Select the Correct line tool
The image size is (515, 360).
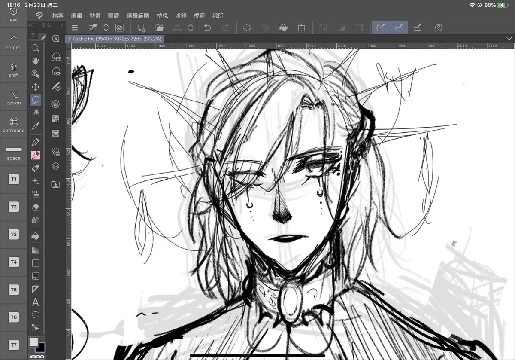[36, 328]
